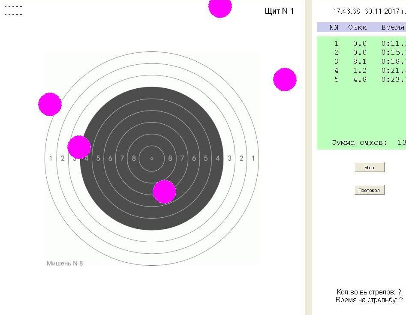The width and height of the screenshot is (406, 315).
Task: Click the Очки column header
Action: pos(357,27)
